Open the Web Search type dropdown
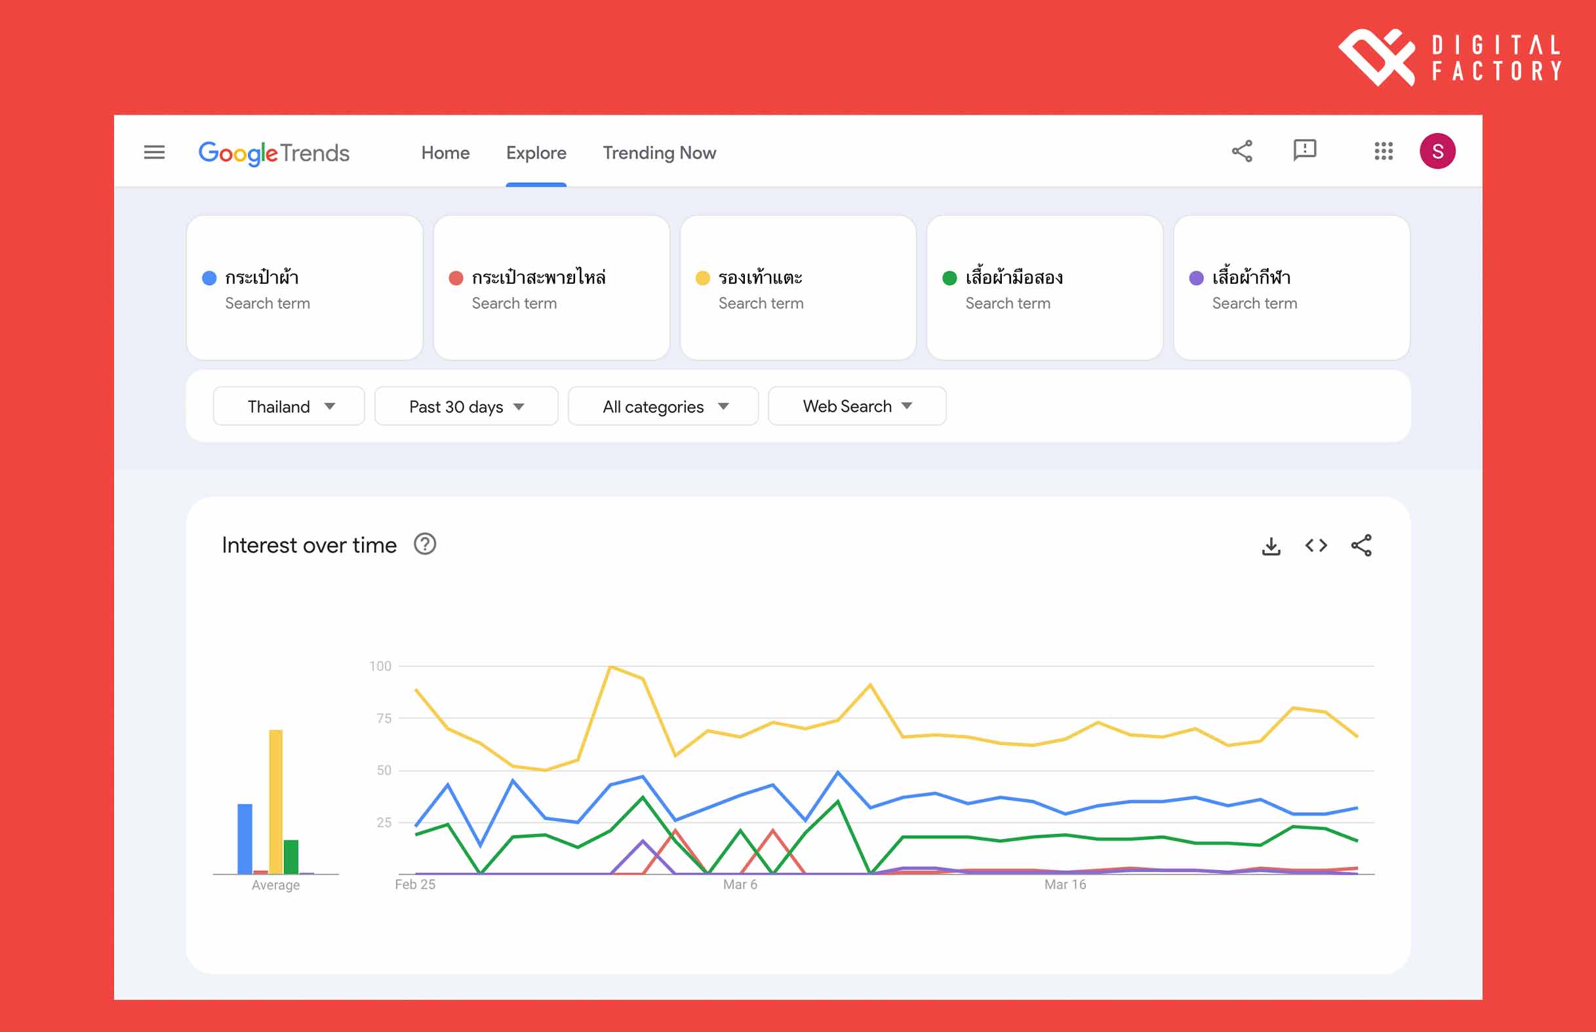1596x1032 pixels. [856, 406]
